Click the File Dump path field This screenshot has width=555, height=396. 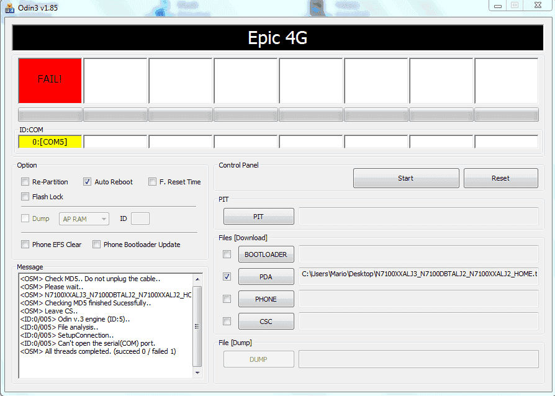[418, 359]
